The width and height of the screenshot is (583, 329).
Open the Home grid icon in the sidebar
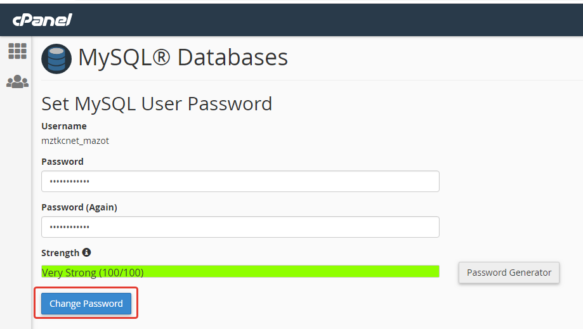(17, 51)
